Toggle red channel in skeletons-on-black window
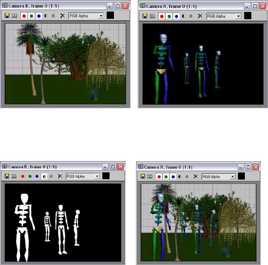This screenshot has width=268, height=265. (162, 16)
